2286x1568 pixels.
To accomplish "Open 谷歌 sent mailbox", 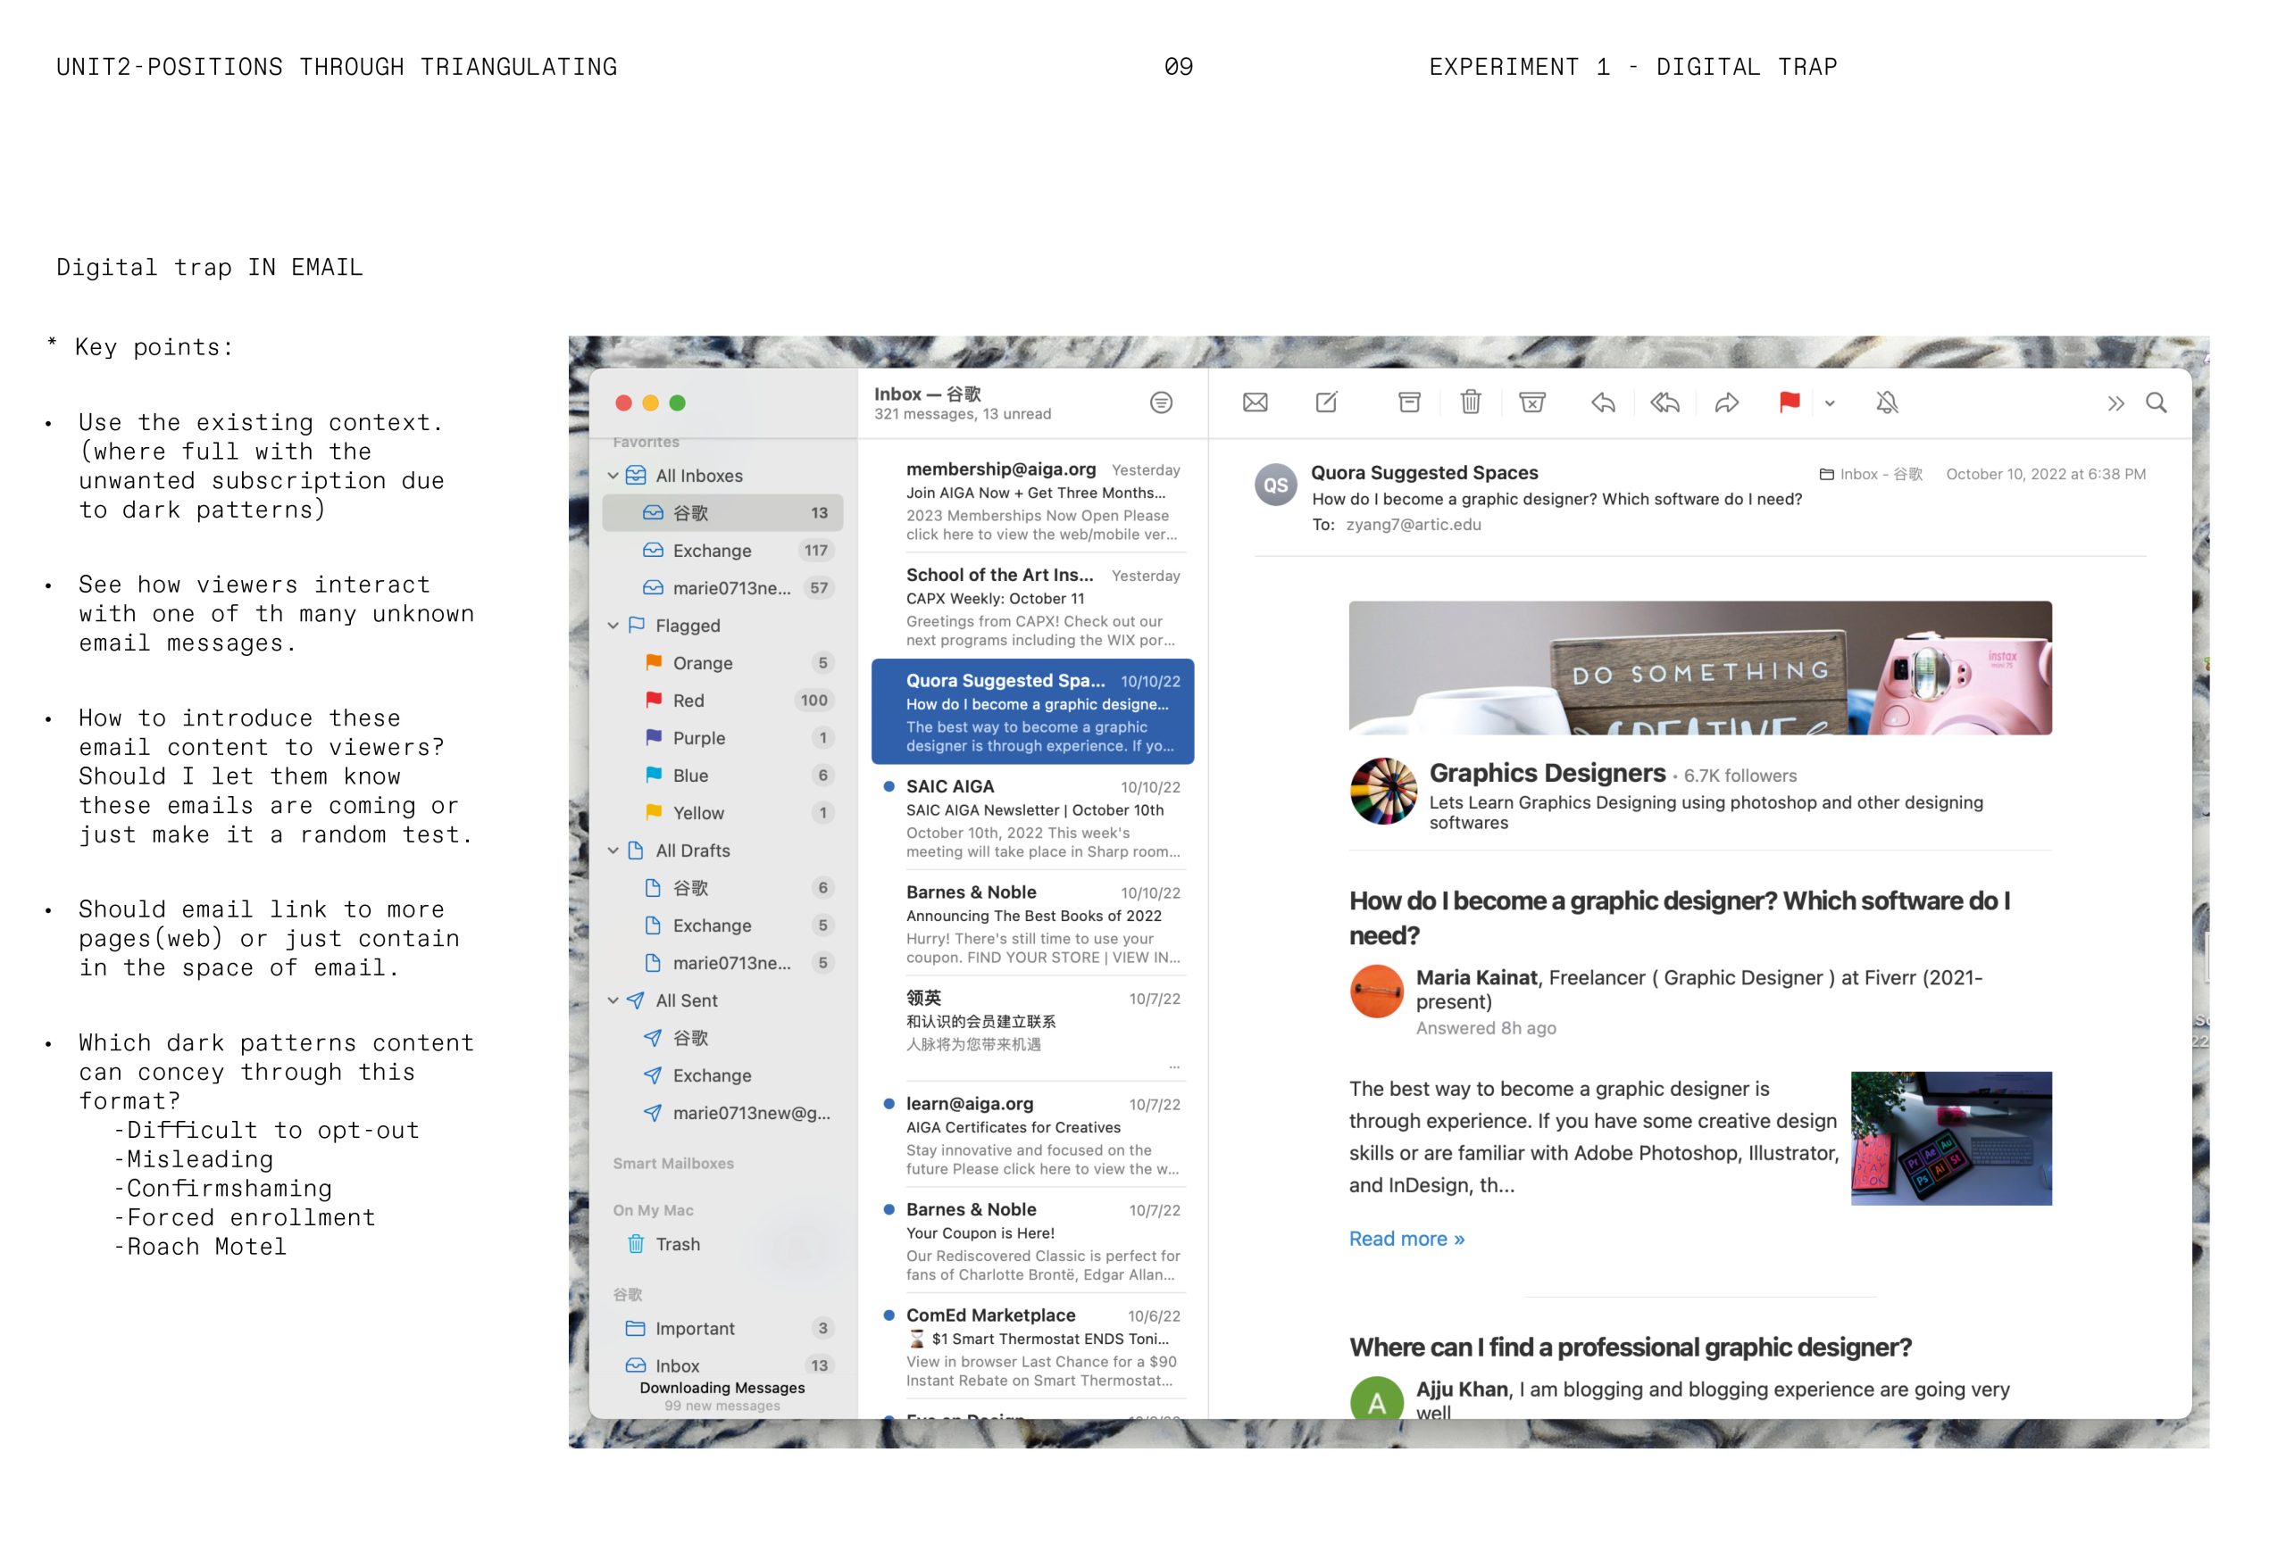I will point(723,1038).
